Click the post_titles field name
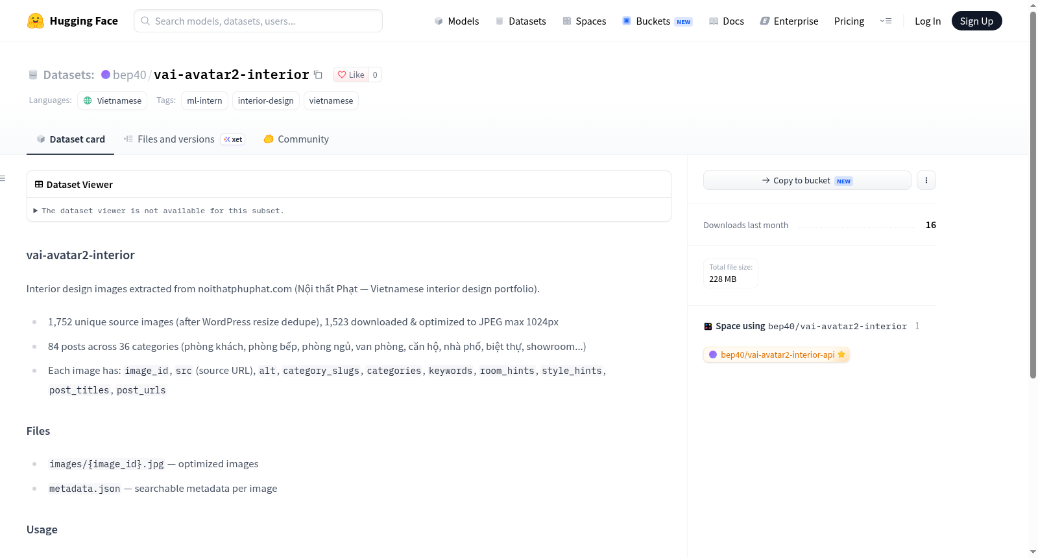1038x558 pixels. [x=79, y=390]
